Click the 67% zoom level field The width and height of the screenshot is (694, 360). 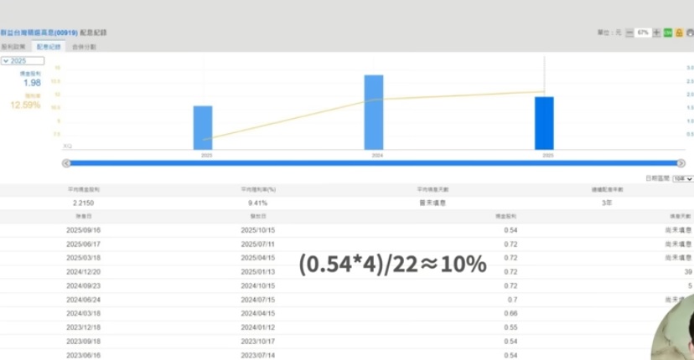(x=643, y=33)
